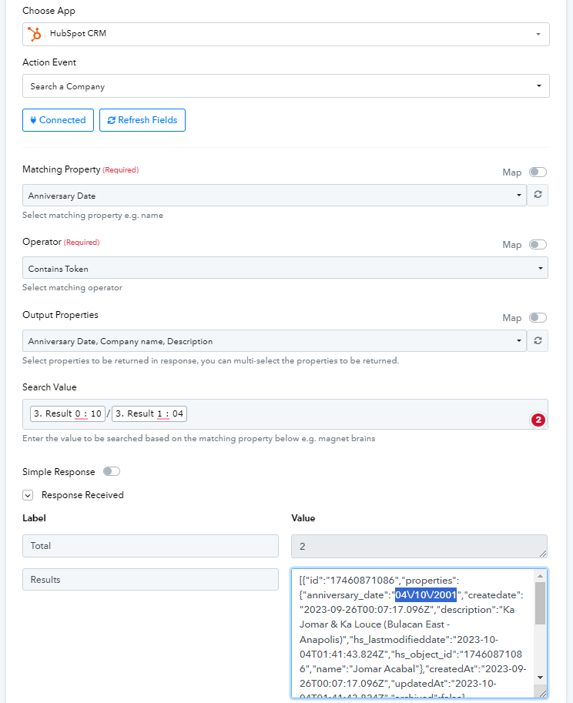
Task: Click the Results scrollbar down arrow
Action: (541, 677)
